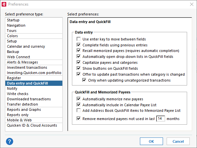Open Colors preferences

coord(34,36)
